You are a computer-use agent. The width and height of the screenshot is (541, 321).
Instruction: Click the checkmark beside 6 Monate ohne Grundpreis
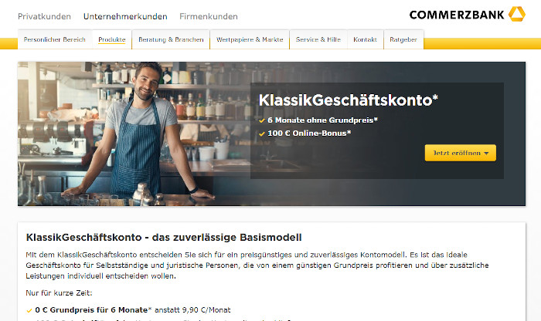click(x=262, y=120)
